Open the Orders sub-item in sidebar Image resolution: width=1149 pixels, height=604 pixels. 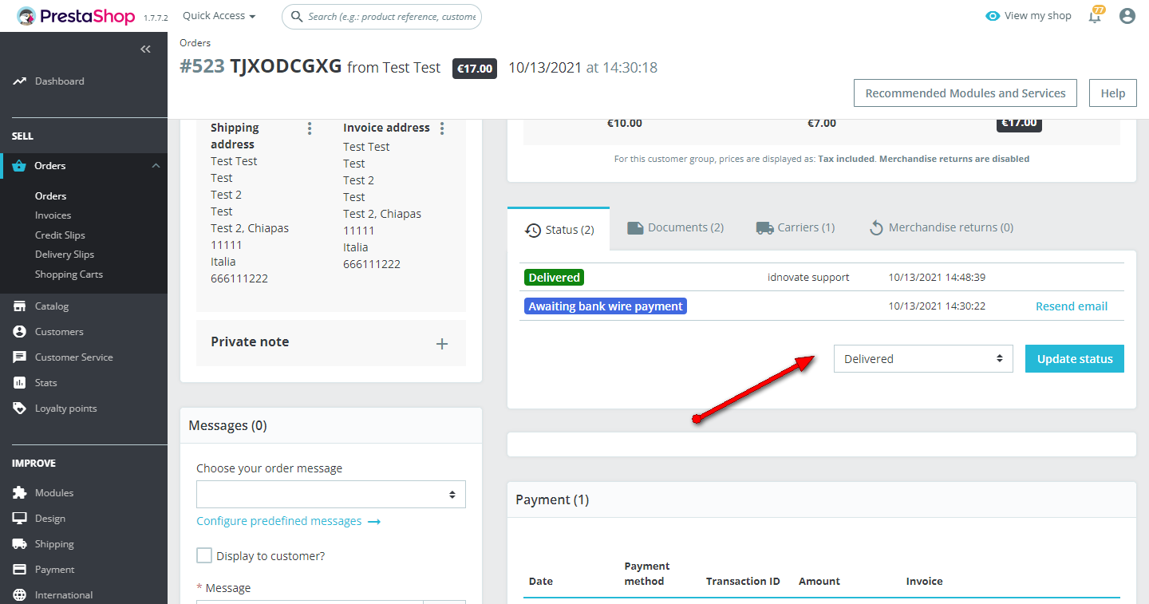click(x=50, y=196)
